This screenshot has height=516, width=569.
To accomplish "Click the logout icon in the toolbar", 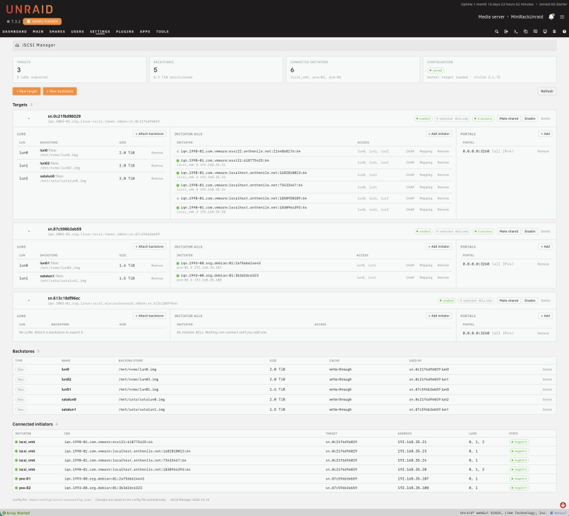I will [506, 32].
